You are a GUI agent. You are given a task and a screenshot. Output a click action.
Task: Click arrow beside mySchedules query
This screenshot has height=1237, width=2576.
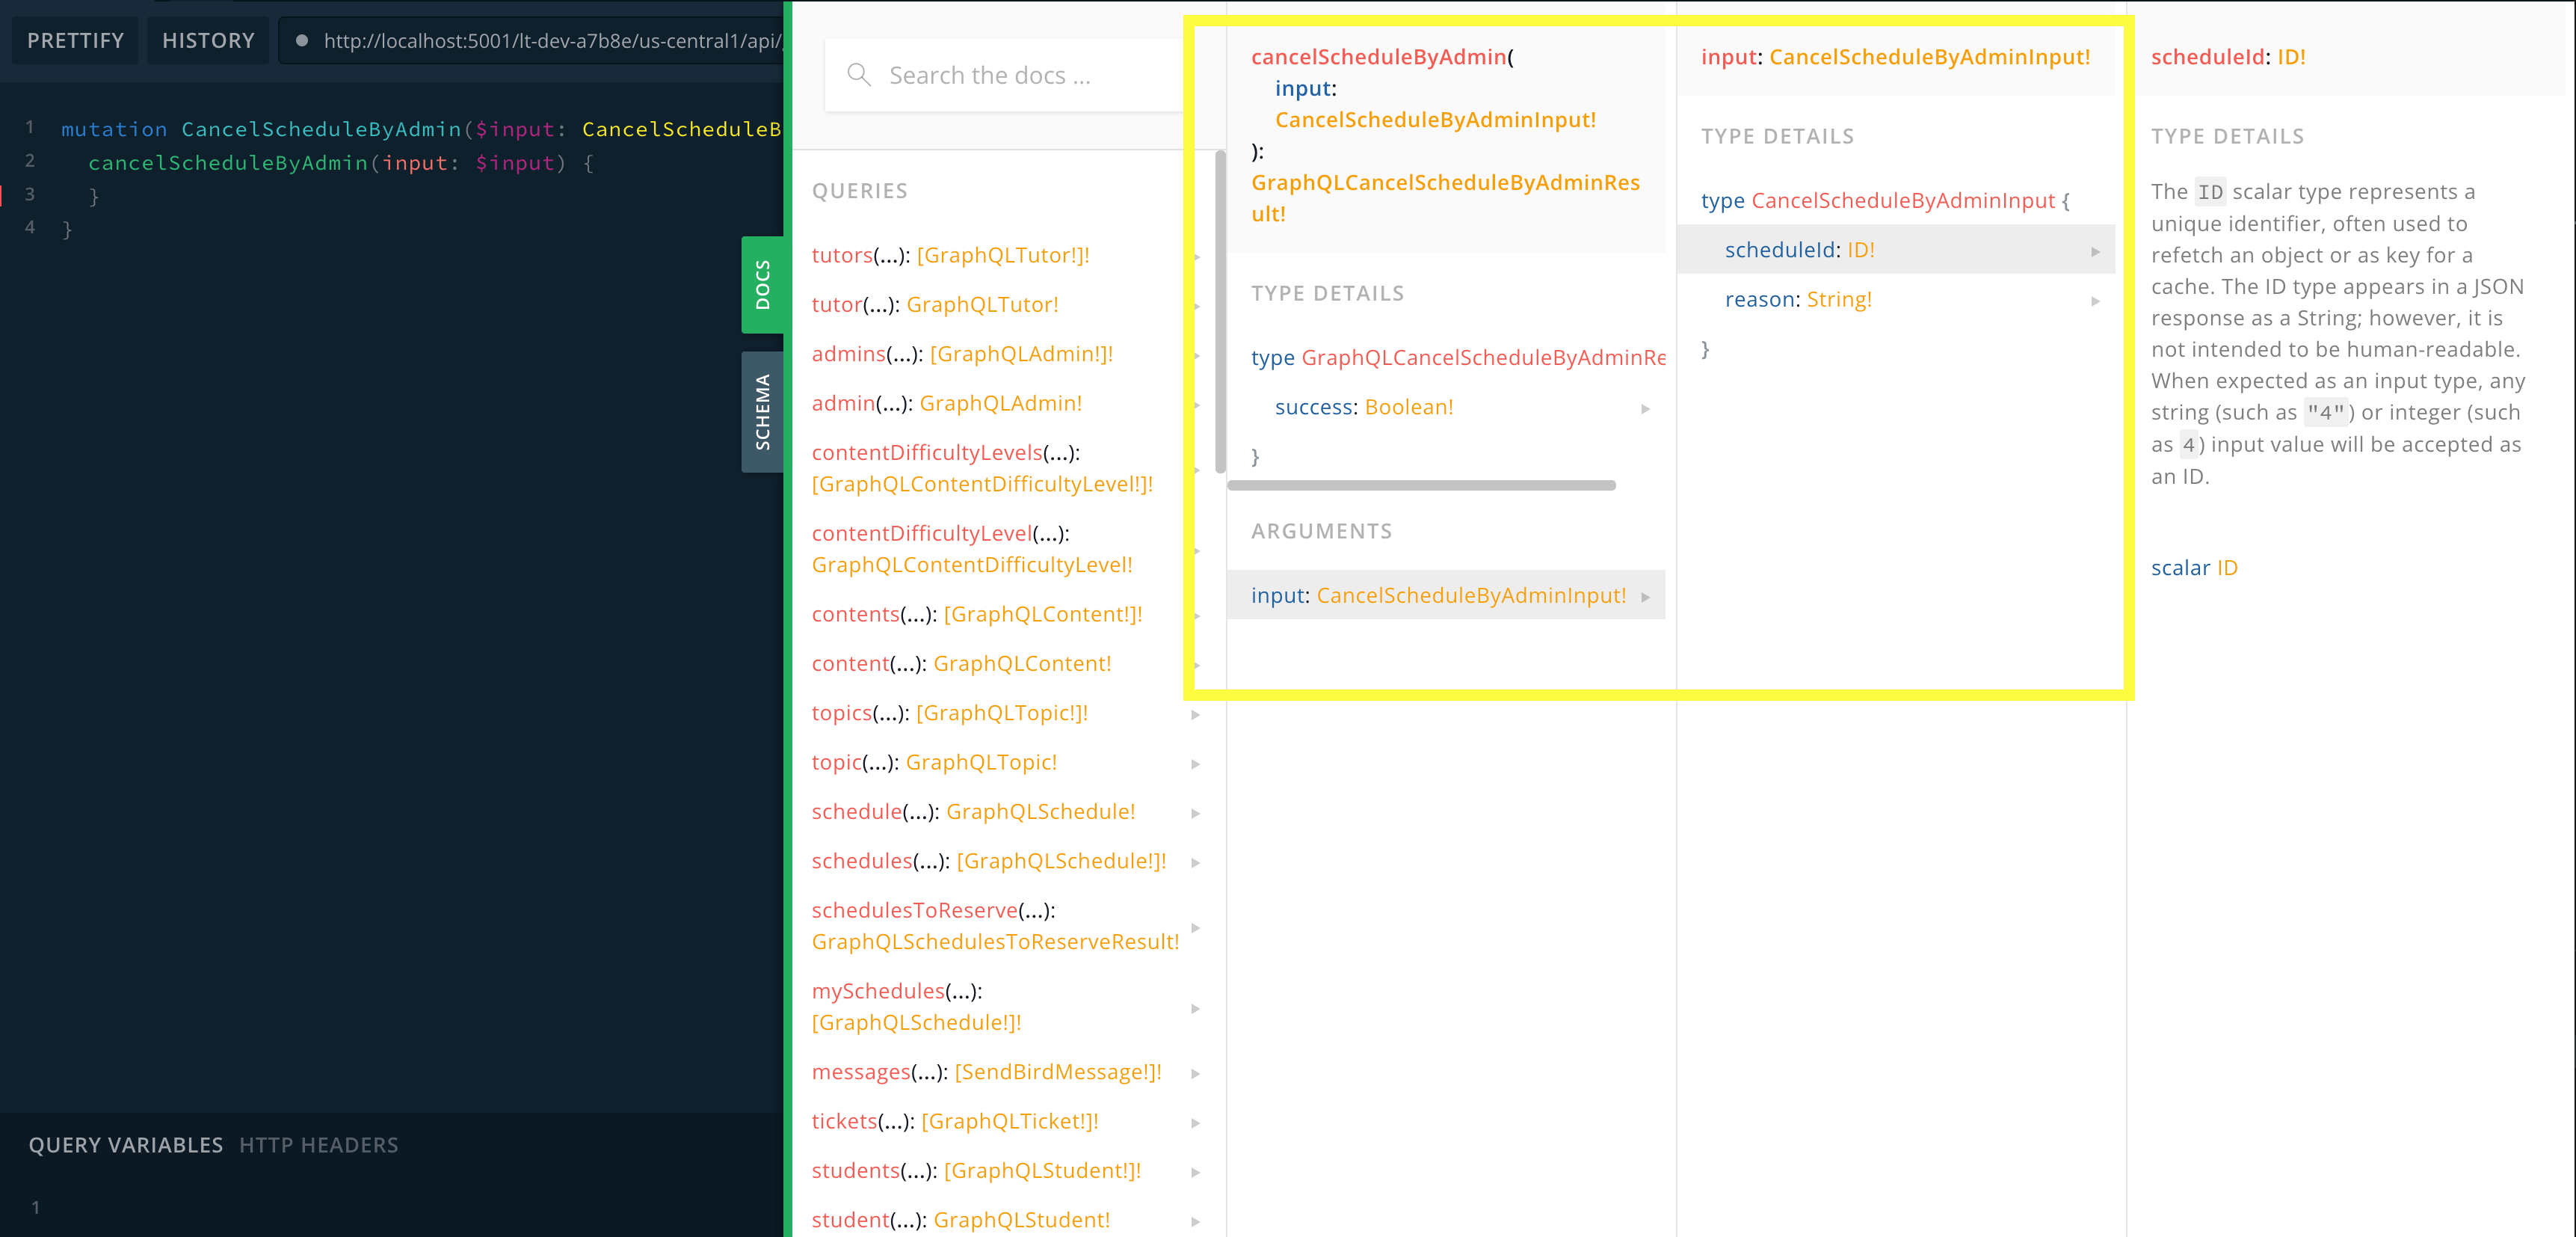coord(1195,1009)
